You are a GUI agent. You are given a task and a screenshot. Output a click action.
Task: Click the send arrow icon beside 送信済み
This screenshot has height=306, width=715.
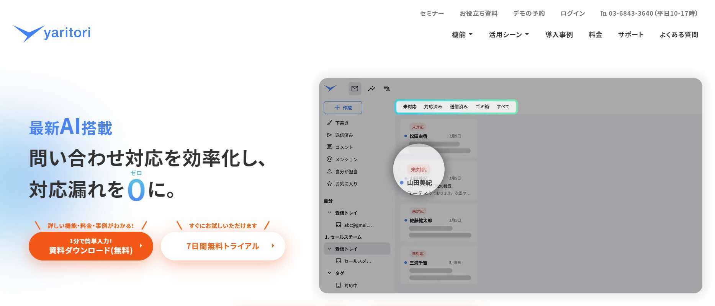coord(329,135)
